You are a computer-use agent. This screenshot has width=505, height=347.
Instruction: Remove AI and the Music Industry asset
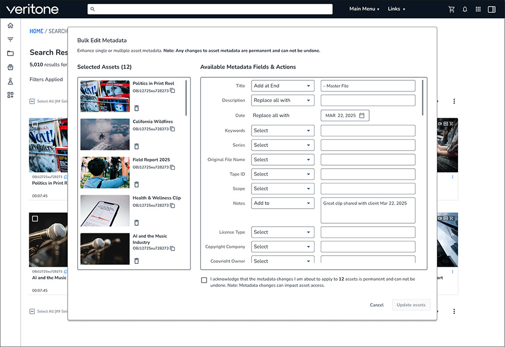point(136,261)
